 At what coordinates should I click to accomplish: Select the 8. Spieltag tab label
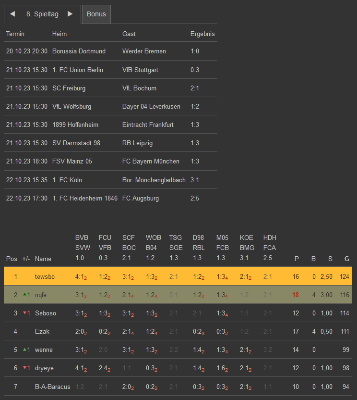42,14
